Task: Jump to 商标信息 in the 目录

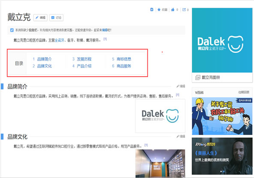Action: pyautogui.click(x=124, y=59)
